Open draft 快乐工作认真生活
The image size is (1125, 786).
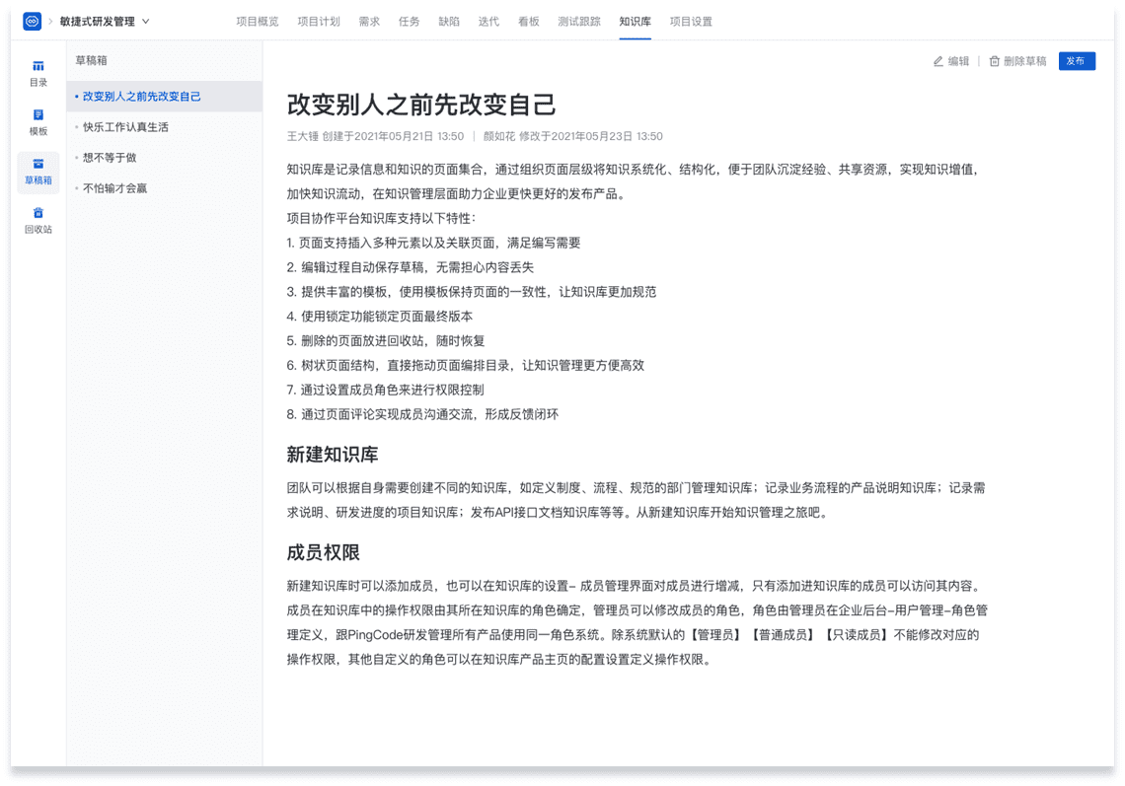point(164,127)
